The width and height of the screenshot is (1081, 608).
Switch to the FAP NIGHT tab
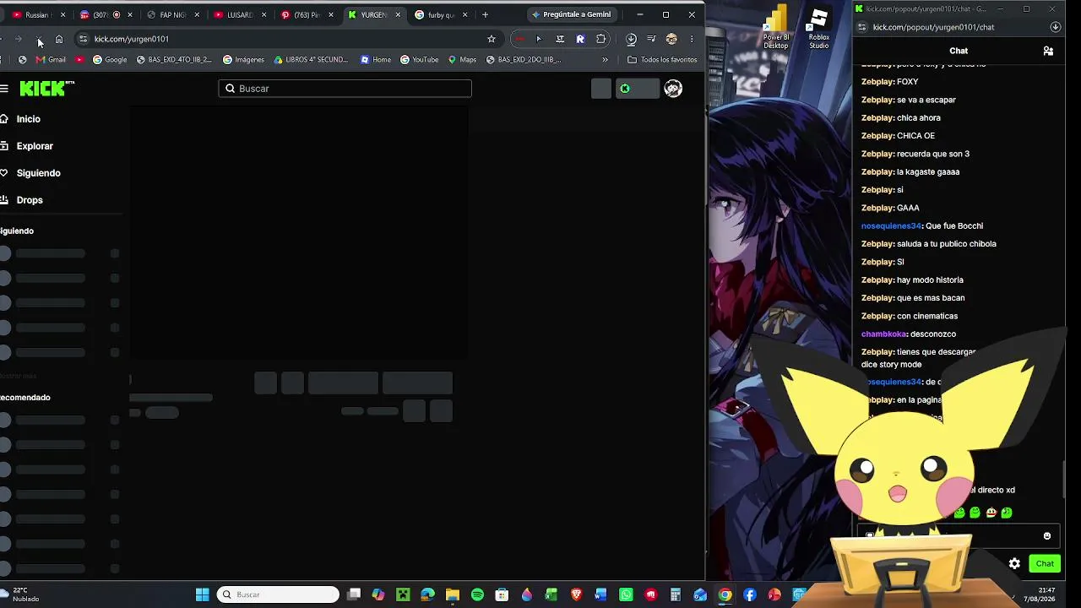click(x=172, y=14)
